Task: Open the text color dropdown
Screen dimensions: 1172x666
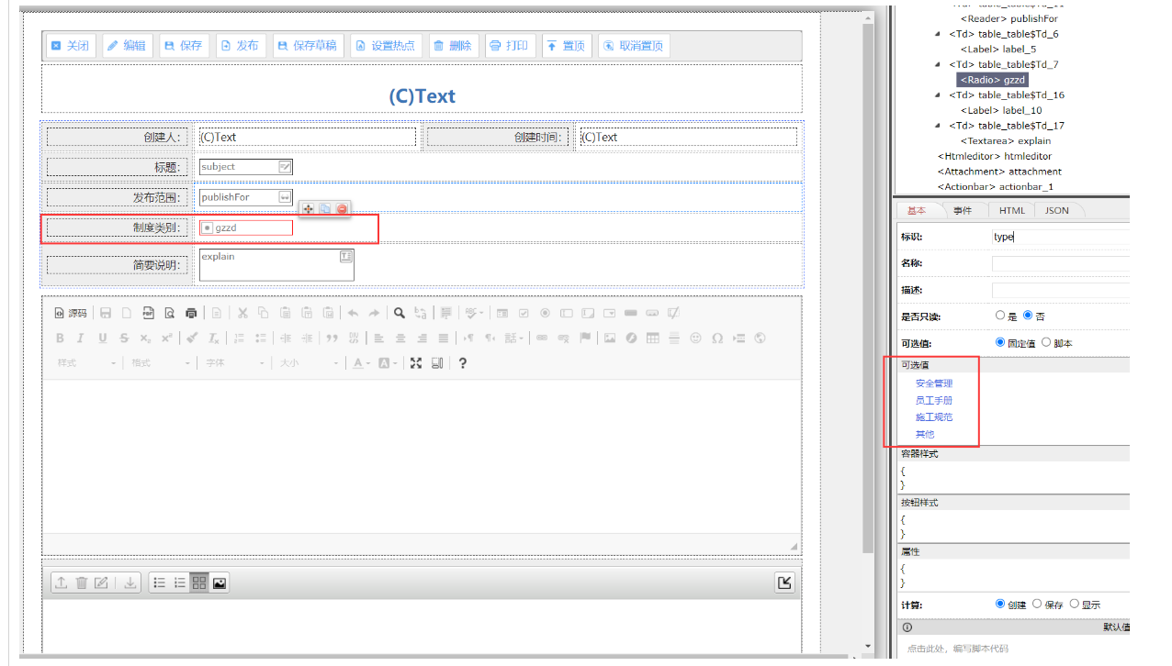Action: 361,362
